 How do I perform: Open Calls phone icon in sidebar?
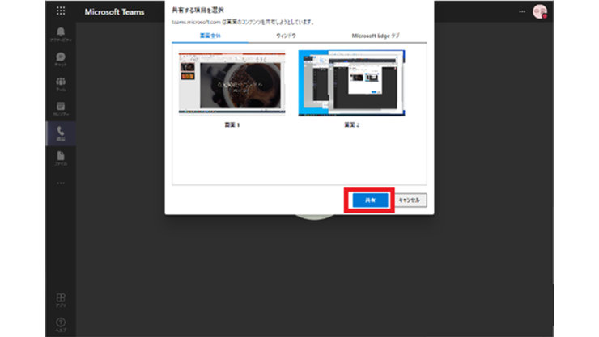61,133
